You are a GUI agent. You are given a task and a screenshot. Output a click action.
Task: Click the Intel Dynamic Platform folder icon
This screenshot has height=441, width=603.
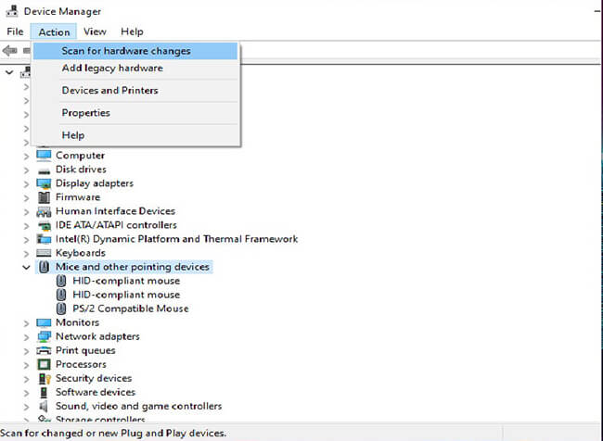44,239
